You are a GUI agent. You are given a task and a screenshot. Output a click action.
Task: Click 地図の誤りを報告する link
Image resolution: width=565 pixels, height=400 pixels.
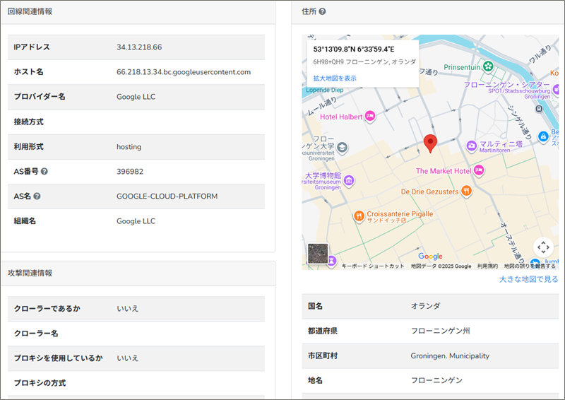click(530, 266)
